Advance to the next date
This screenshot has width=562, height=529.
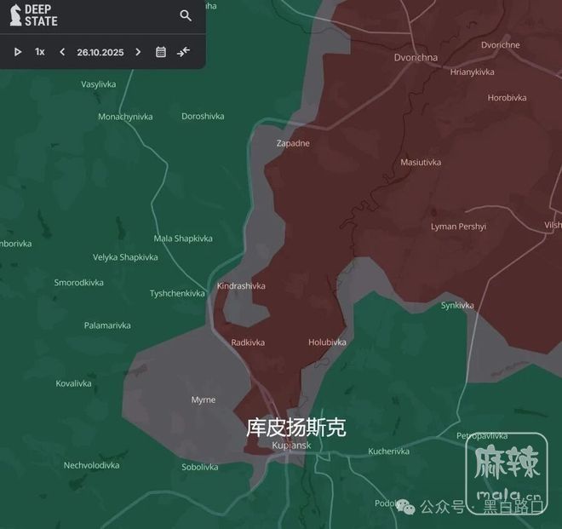point(138,52)
